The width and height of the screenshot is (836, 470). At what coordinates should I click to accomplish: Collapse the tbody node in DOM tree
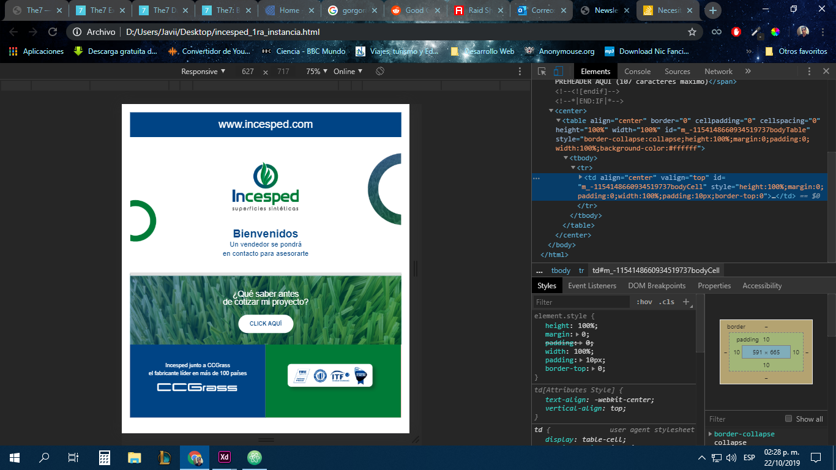tap(565, 158)
